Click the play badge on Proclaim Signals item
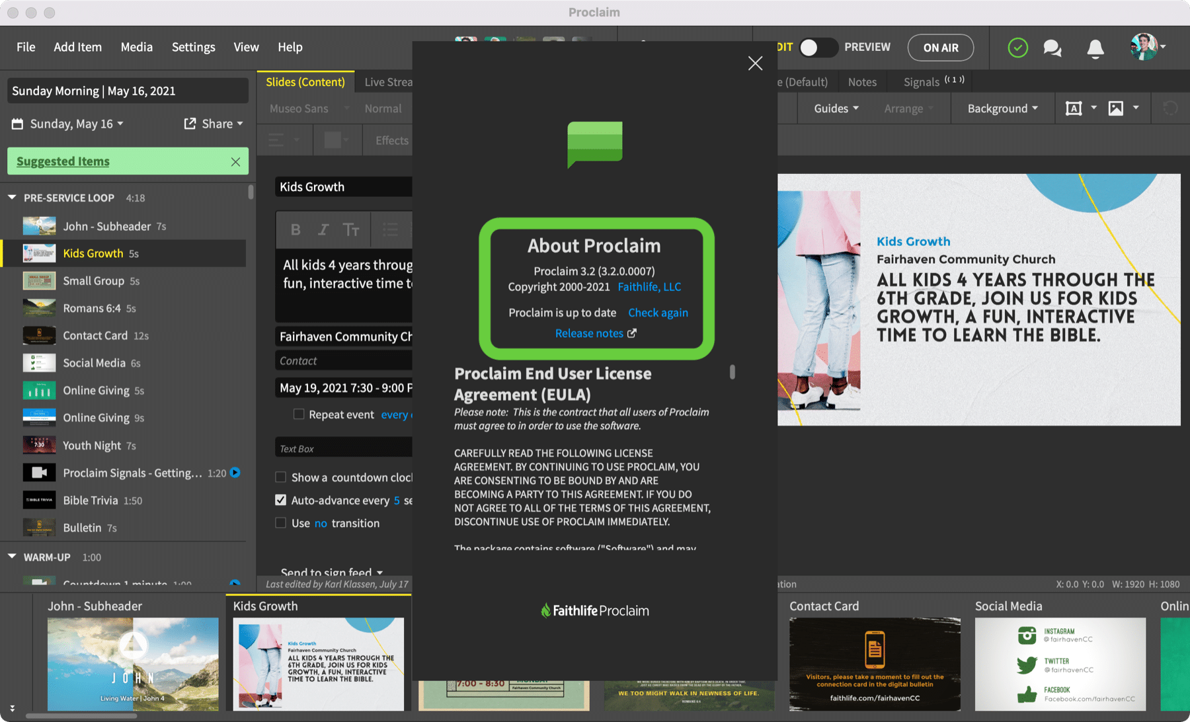 (235, 473)
